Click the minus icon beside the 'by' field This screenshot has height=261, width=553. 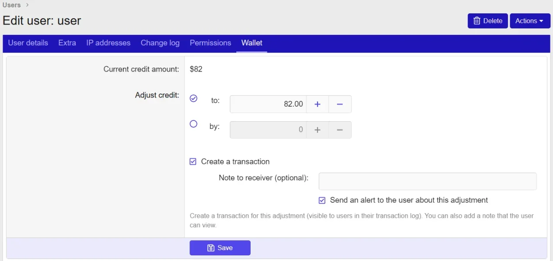click(x=340, y=129)
